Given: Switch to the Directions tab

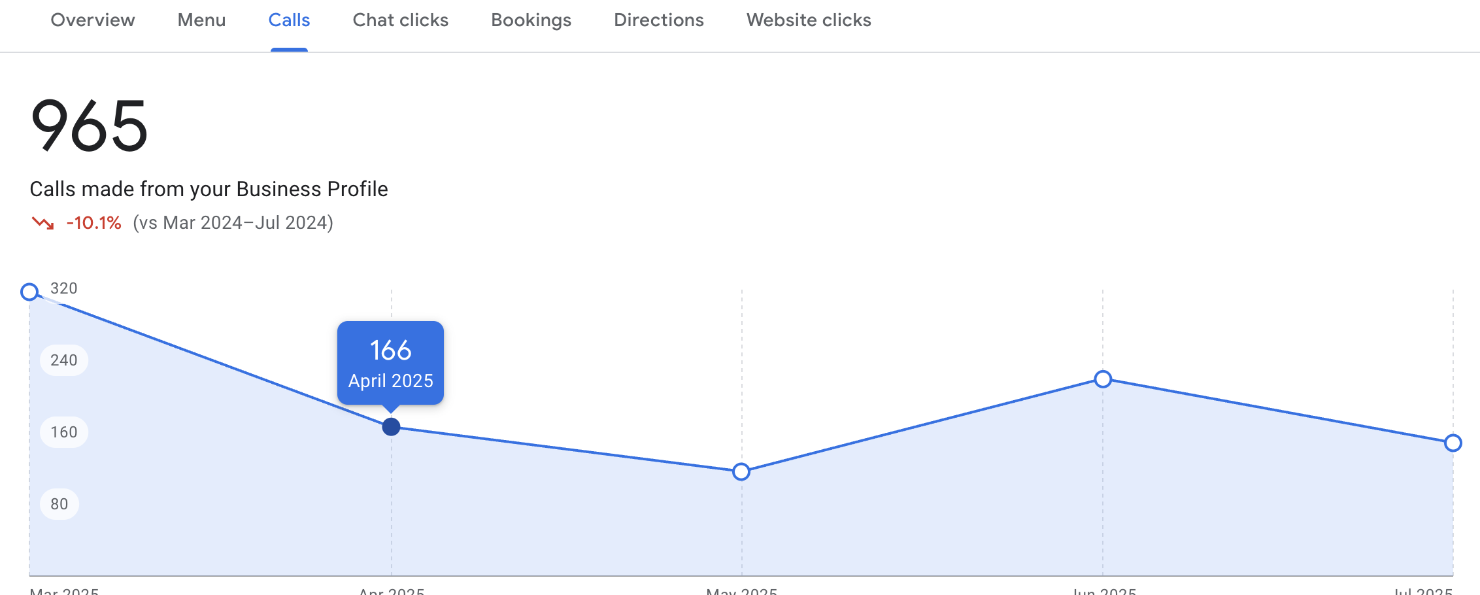Looking at the screenshot, I should pyautogui.click(x=658, y=21).
